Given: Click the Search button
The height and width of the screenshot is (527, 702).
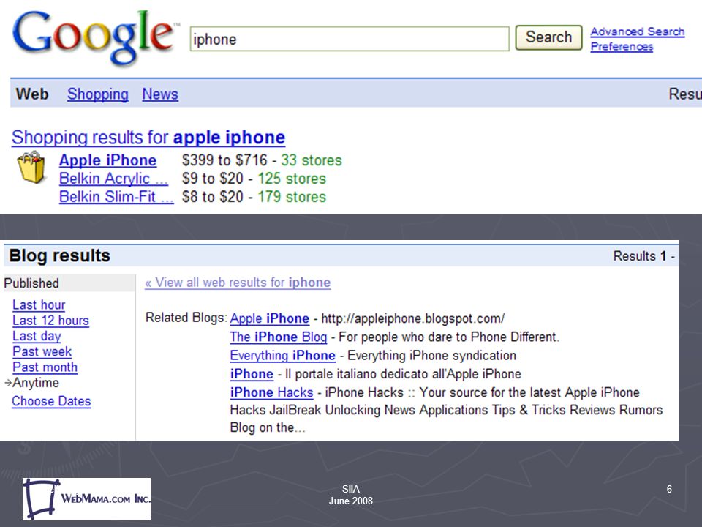Looking at the screenshot, I should click(x=548, y=37).
